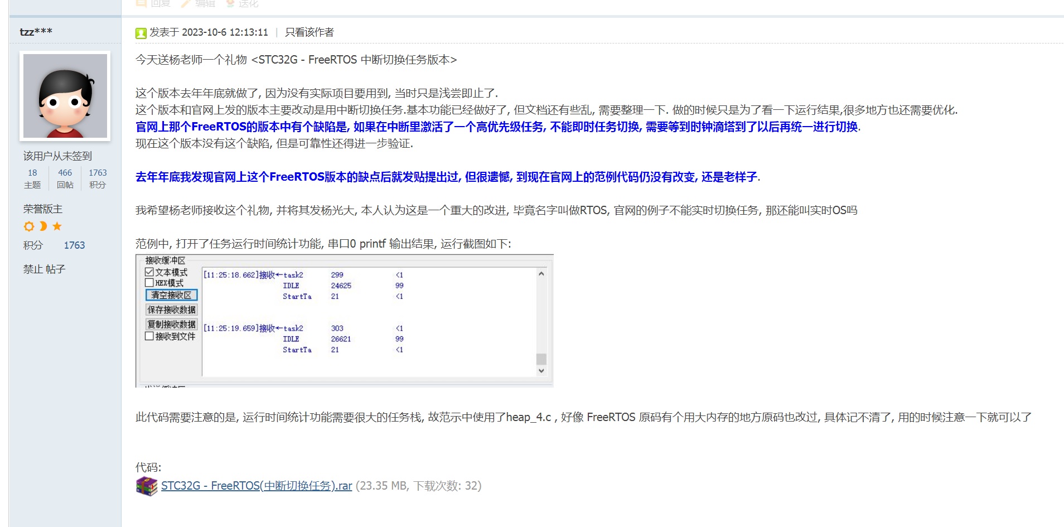Click the line starting 此代码需要注意的是

point(584,417)
